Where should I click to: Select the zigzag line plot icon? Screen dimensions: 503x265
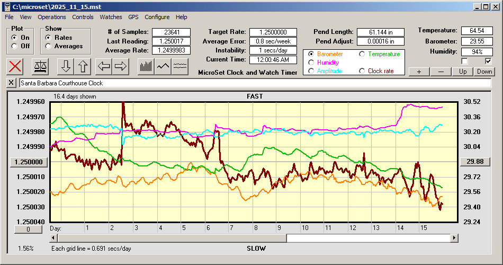point(163,67)
